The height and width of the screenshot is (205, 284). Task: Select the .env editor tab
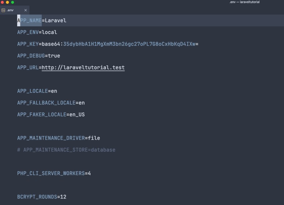pos(15,10)
